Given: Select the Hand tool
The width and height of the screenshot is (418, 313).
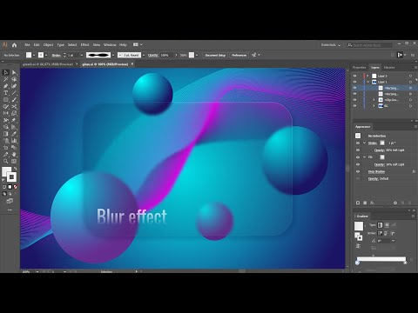Looking at the screenshot, I should click(x=14, y=155).
